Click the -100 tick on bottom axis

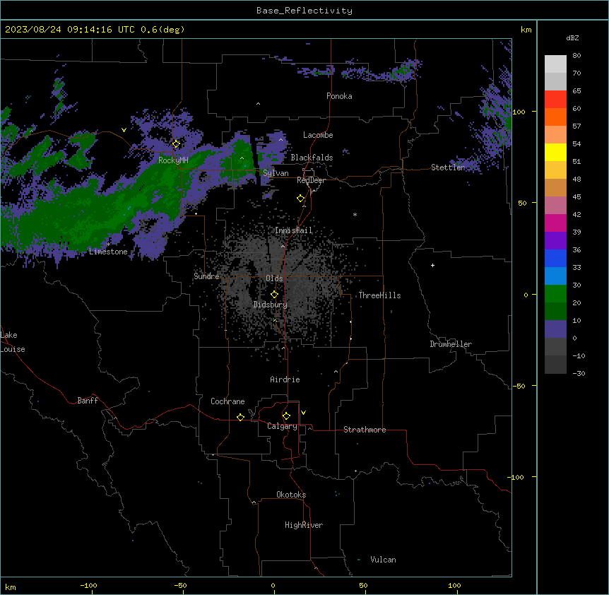(x=89, y=585)
